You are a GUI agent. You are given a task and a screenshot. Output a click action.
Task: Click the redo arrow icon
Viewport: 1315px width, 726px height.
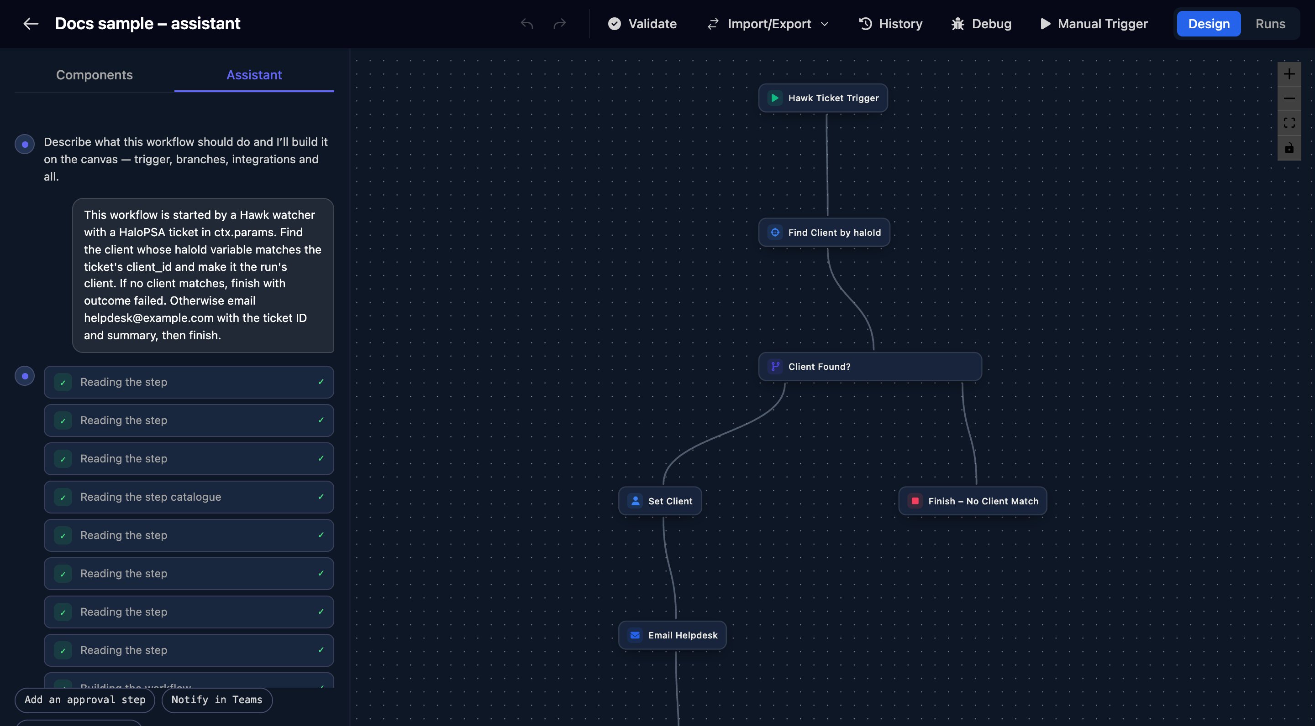click(559, 23)
